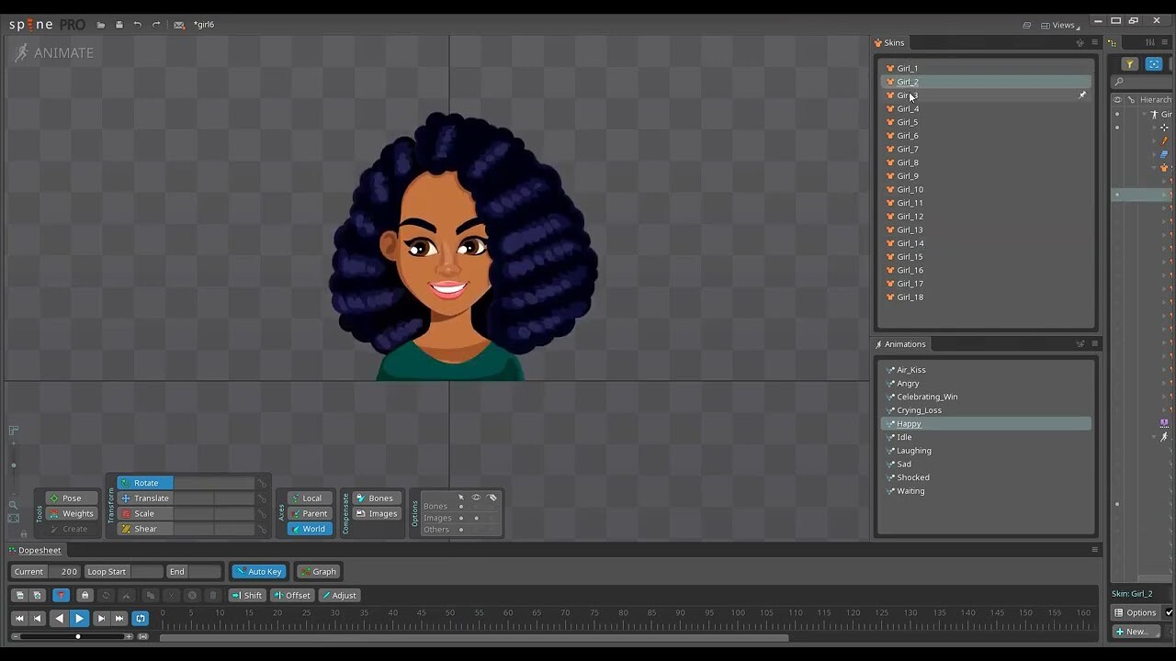Click the Undo arrow in the top toolbar
This screenshot has height=661, width=1176.
tap(138, 25)
